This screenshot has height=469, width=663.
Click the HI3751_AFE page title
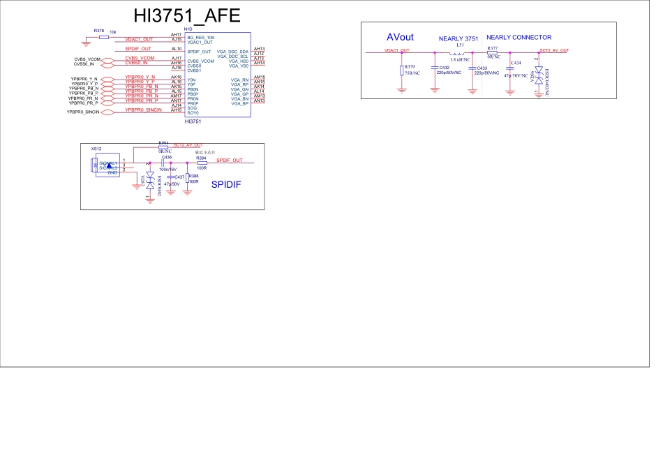click(181, 16)
